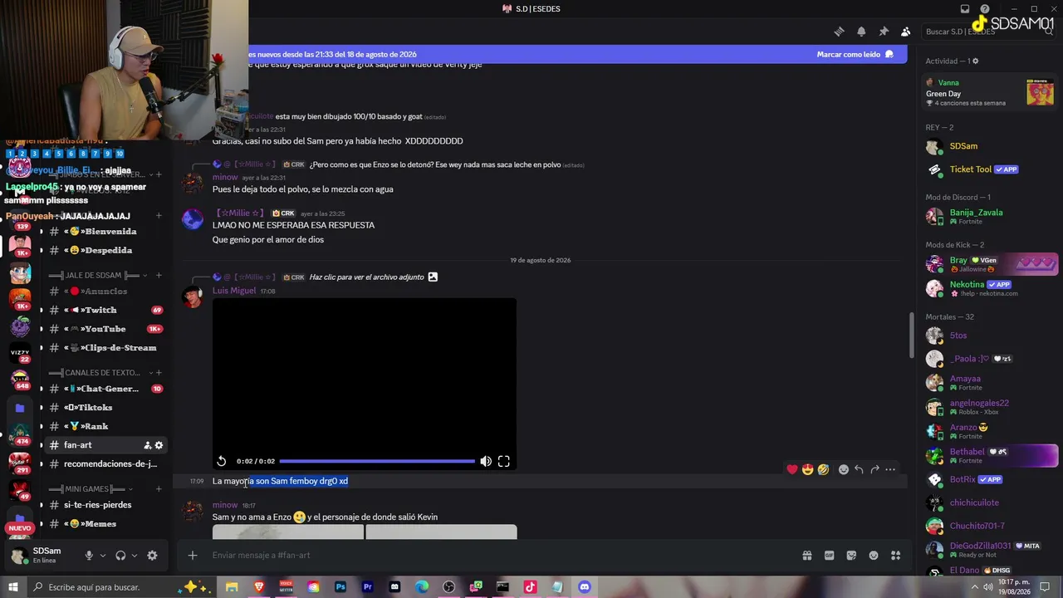Open microphone input options arrow
The height and width of the screenshot is (598, 1063).
(103, 556)
